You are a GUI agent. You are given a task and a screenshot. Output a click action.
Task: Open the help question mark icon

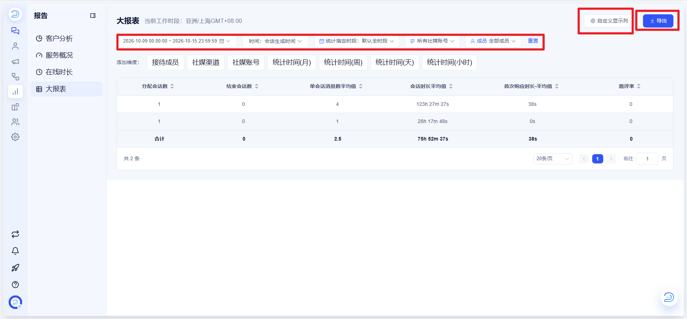tap(15, 285)
